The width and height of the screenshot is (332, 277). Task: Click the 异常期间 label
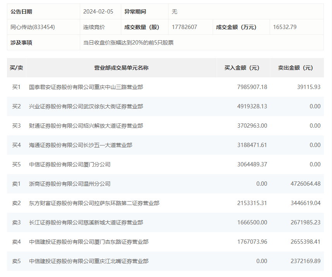click(135, 12)
